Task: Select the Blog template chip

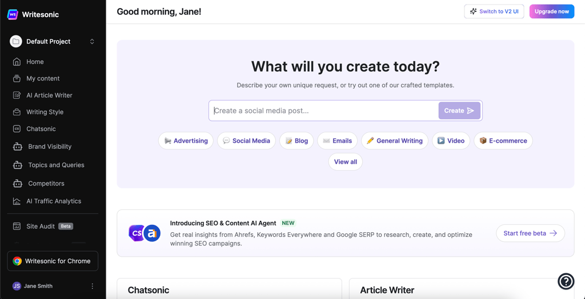Action: (x=296, y=141)
